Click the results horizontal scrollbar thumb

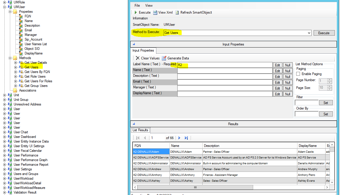point(195,187)
